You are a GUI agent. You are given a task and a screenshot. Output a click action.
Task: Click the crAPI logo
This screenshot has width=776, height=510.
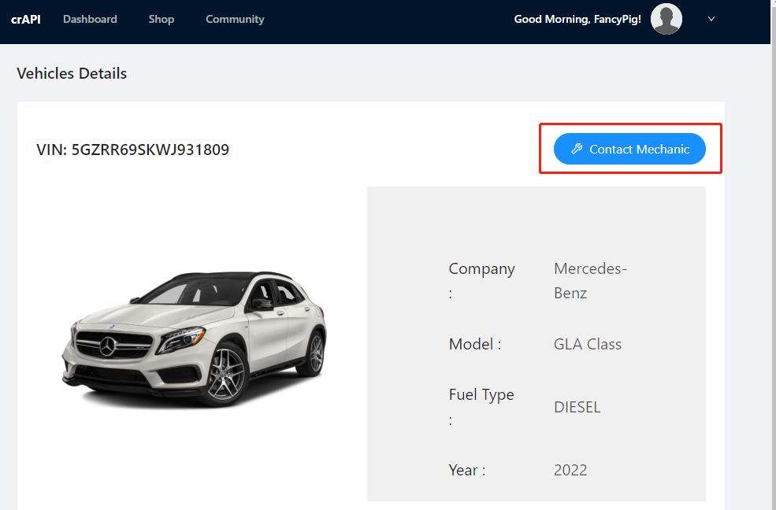coord(26,19)
